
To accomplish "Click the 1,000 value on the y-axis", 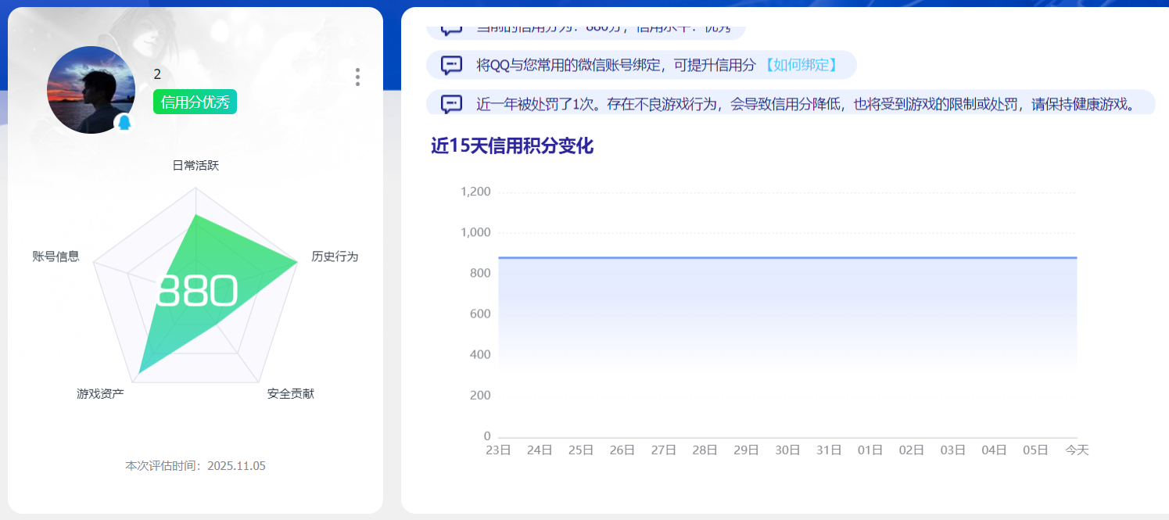I will [x=475, y=233].
